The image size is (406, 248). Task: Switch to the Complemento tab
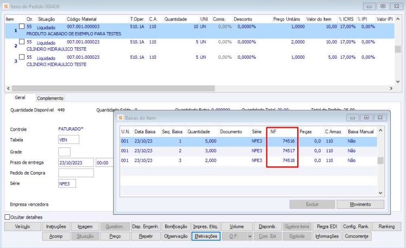click(x=50, y=98)
